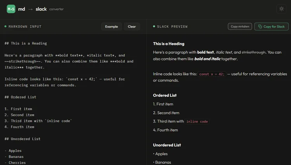Click the green dot beside Slack Preview
The image size is (291, 165).
pos(154,27)
